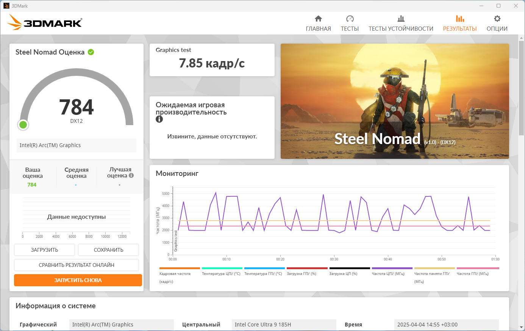Screen dimensions: 525x331
Task: Toggle the Температура ЦПУ legend entry
Action: [222, 271]
